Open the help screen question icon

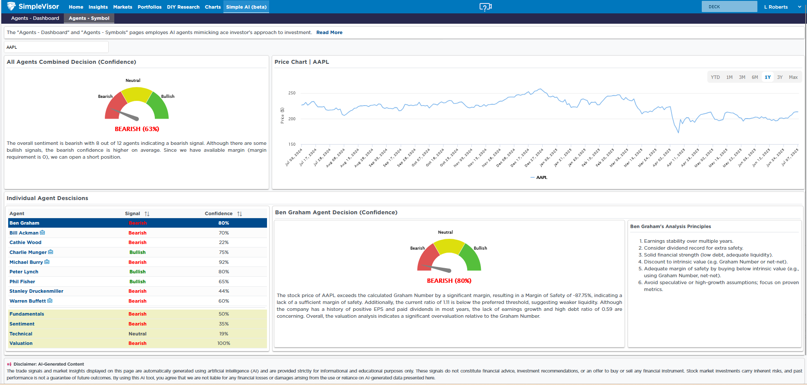click(485, 7)
